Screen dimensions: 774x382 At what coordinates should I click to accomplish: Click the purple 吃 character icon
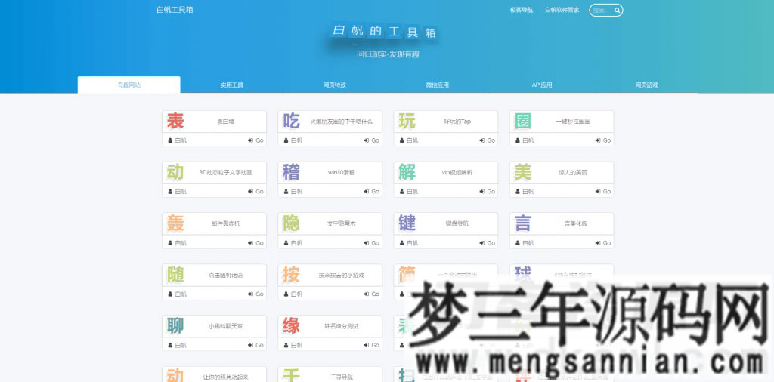291,121
